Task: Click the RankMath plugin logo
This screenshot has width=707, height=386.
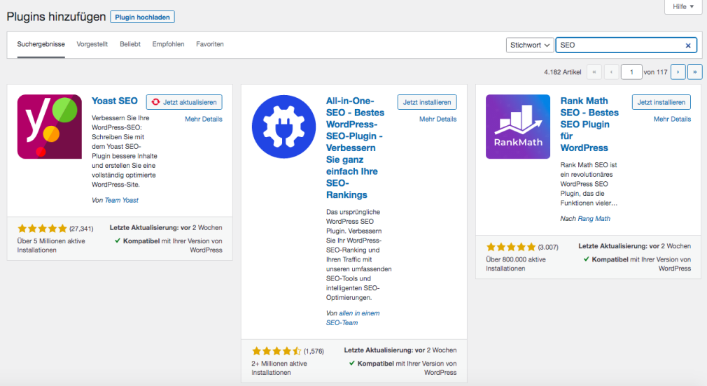Action: (x=518, y=127)
